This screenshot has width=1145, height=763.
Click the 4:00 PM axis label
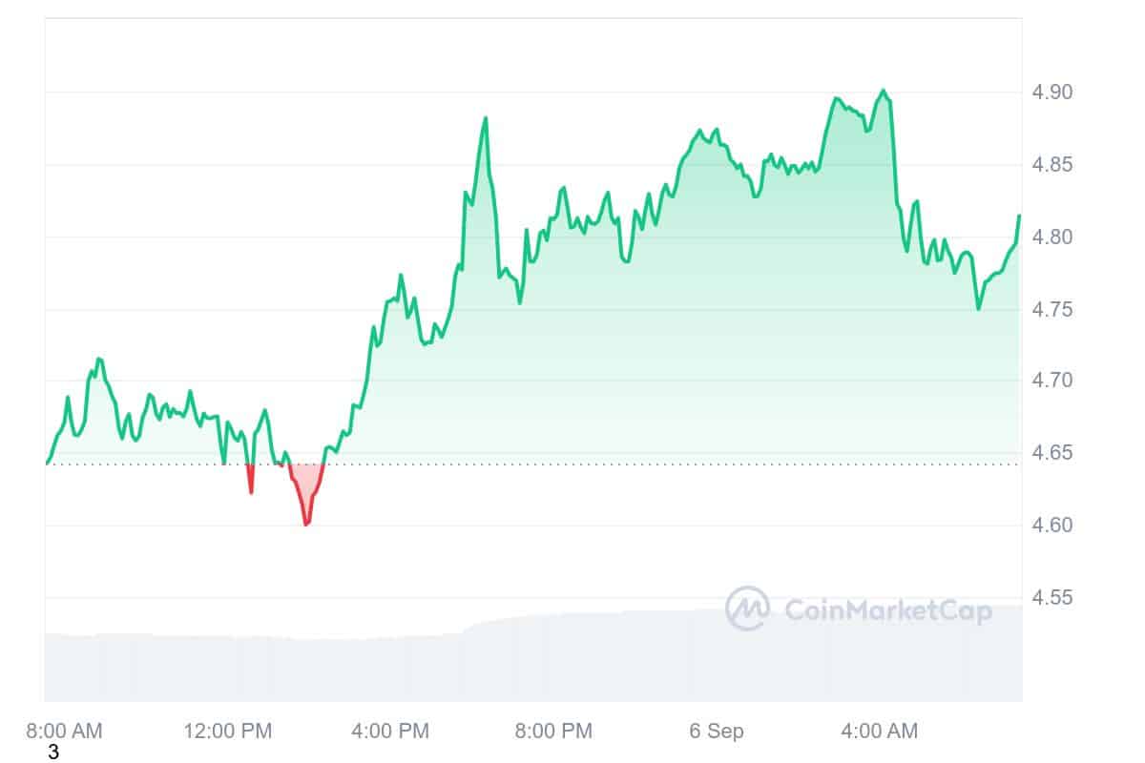(391, 732)
